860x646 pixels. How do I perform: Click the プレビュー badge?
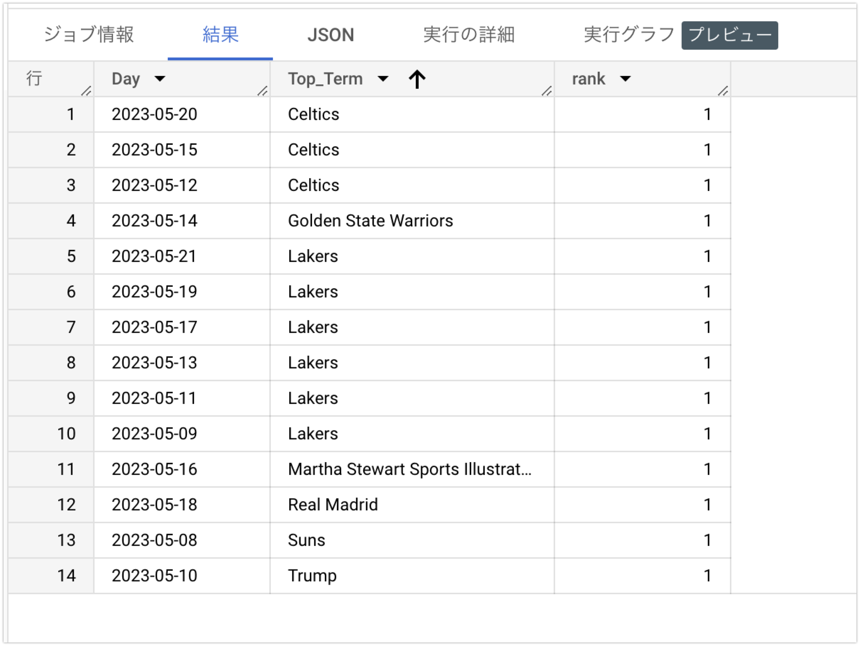coord(729,35)
